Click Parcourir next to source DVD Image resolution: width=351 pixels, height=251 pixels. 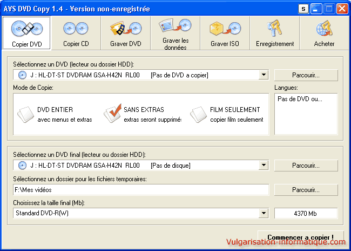pyautogui.click(x=306, y=75)
